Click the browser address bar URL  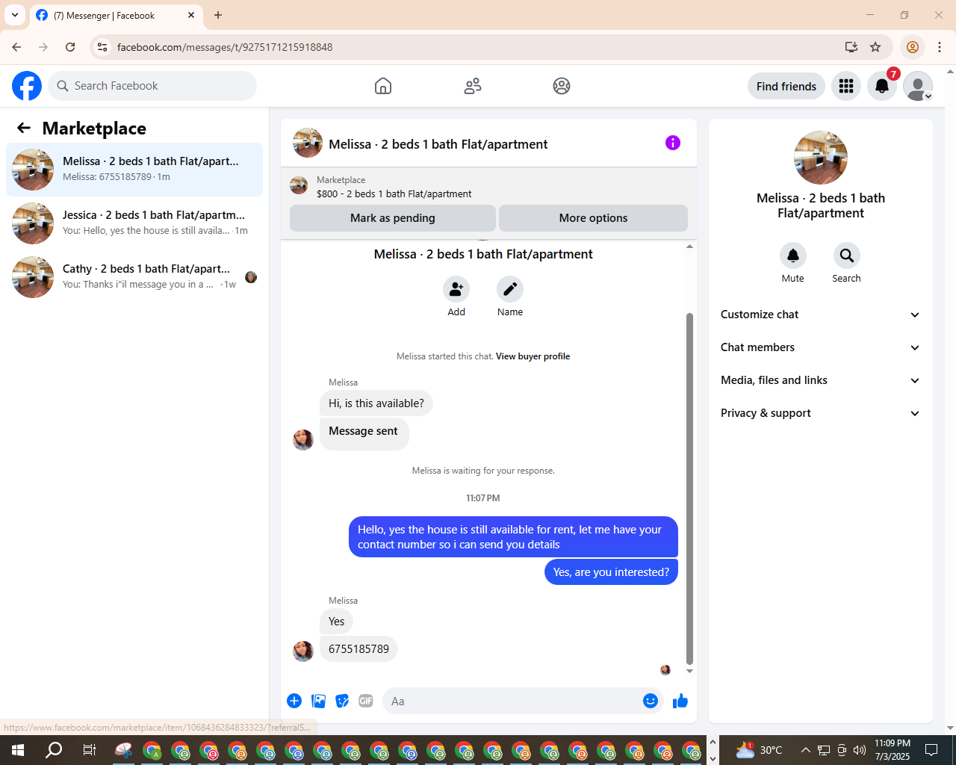click(225, 47)
